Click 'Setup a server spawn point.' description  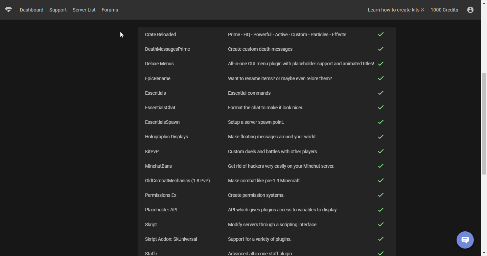click(256, 122)
